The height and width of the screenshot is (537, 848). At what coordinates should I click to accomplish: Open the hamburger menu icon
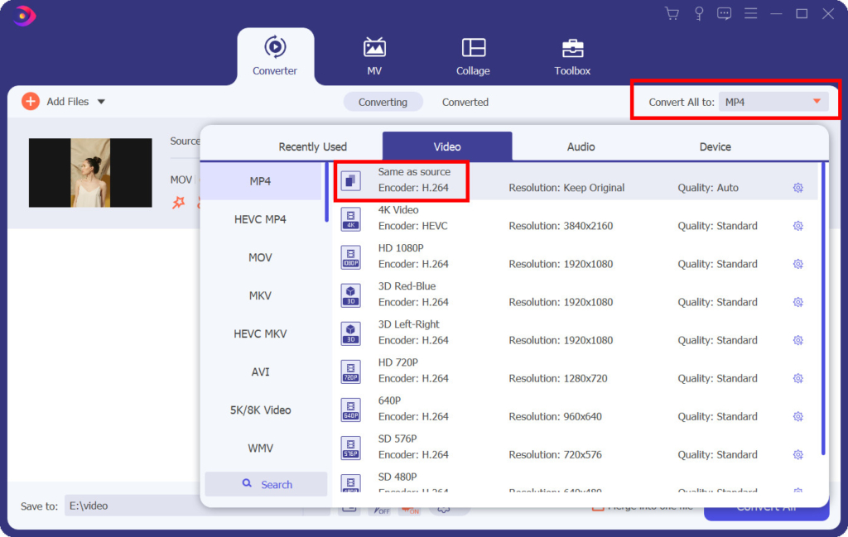(750, 13)
